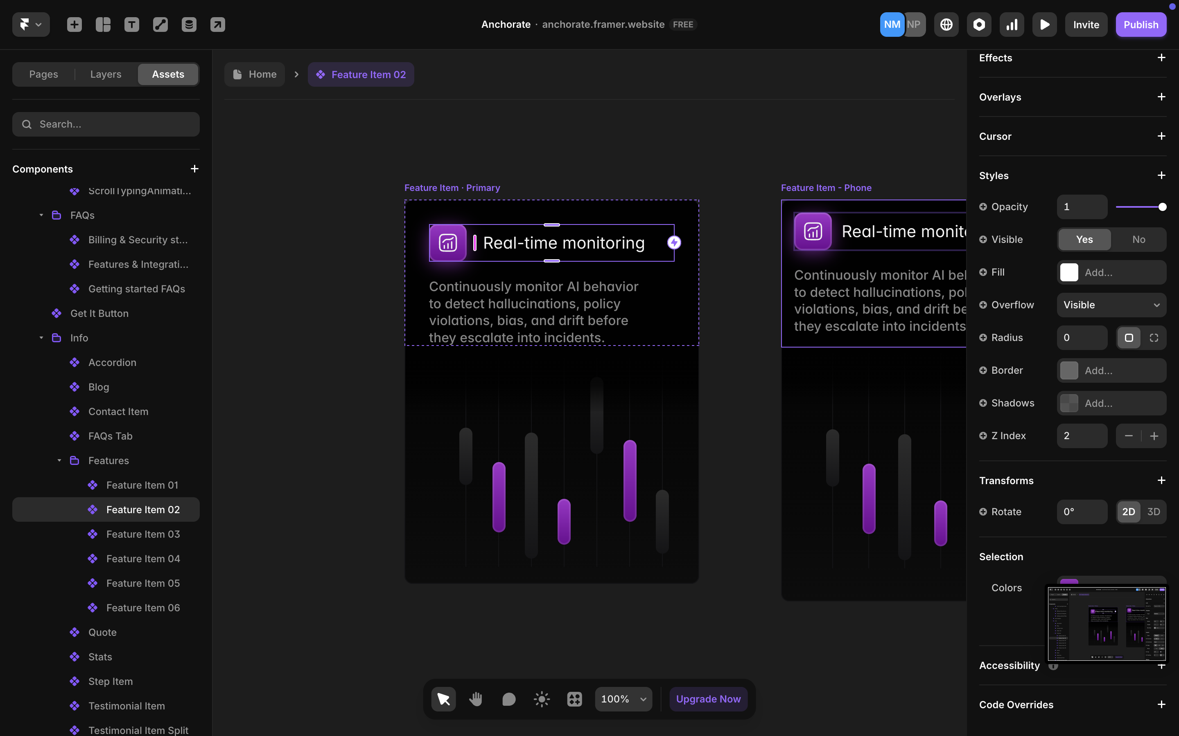Select the Text tool in the top toolbar
This screenshot has width=1179, height=736.
131,25
